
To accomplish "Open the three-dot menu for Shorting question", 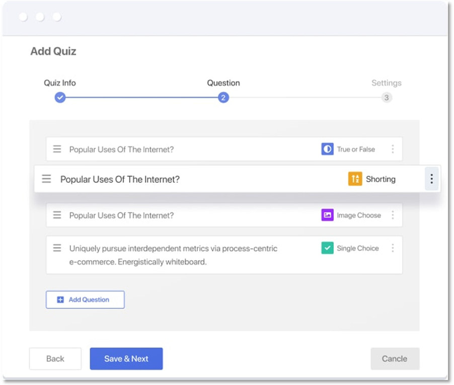I will (431, 179).
